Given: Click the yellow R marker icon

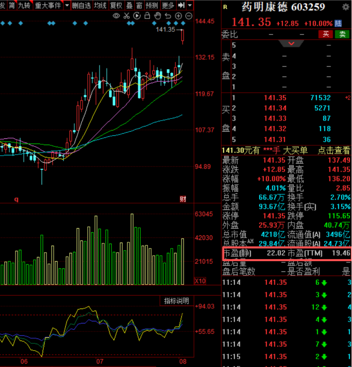Looking at the screenshot, I should (x=225, y=7).
